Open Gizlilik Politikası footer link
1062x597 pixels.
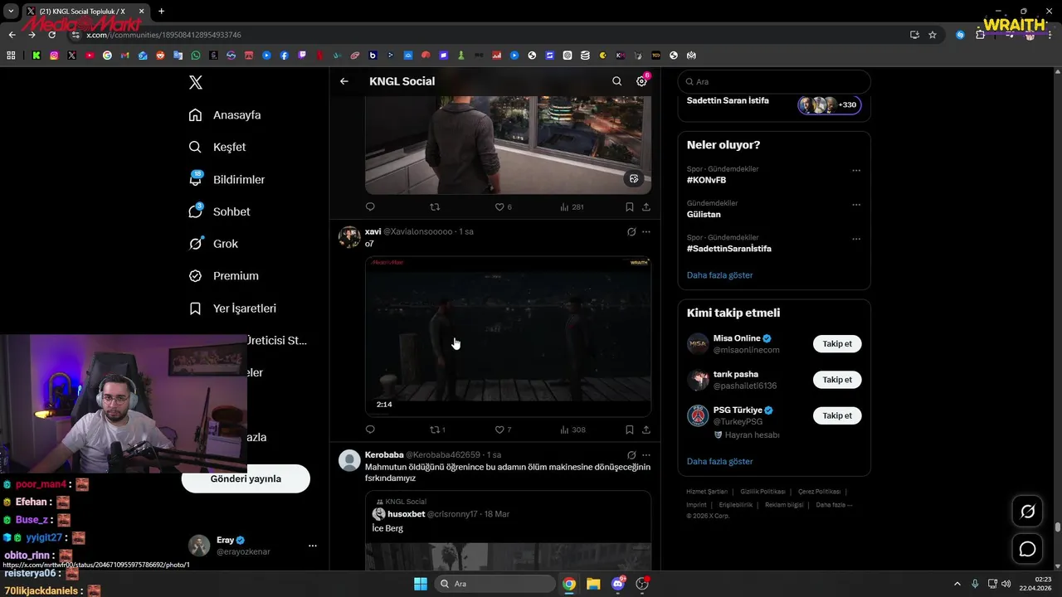(x=763, y=492)
